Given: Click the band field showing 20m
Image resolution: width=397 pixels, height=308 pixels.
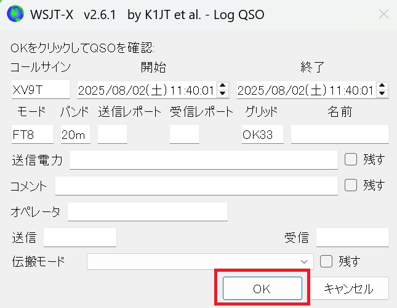Looking at the screenshot, I should point(75,134).
